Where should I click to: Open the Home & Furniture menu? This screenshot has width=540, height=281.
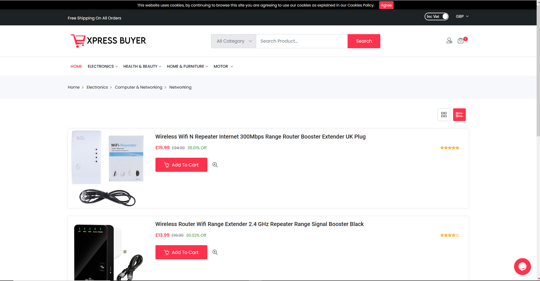(x=187, y=66)
